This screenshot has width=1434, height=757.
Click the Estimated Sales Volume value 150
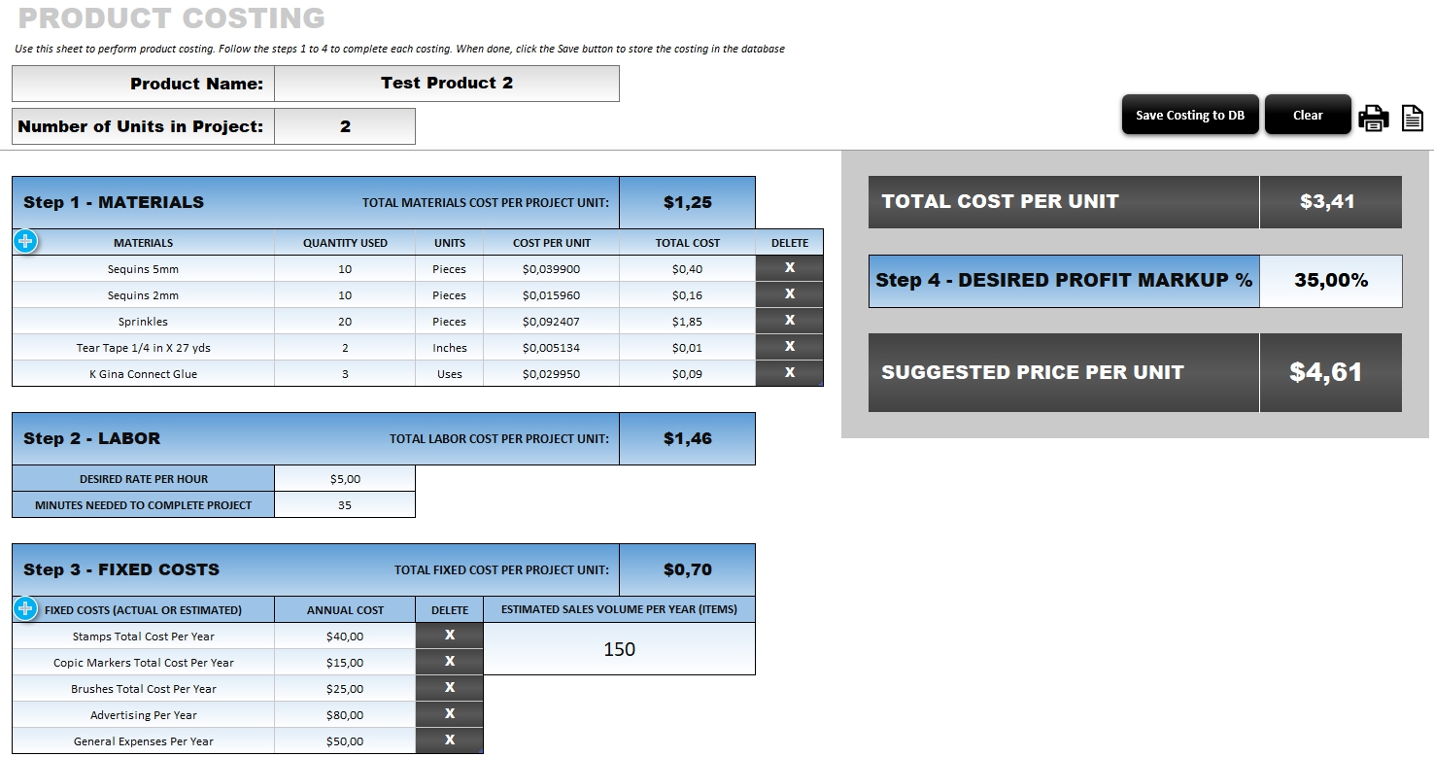(619, 647)
